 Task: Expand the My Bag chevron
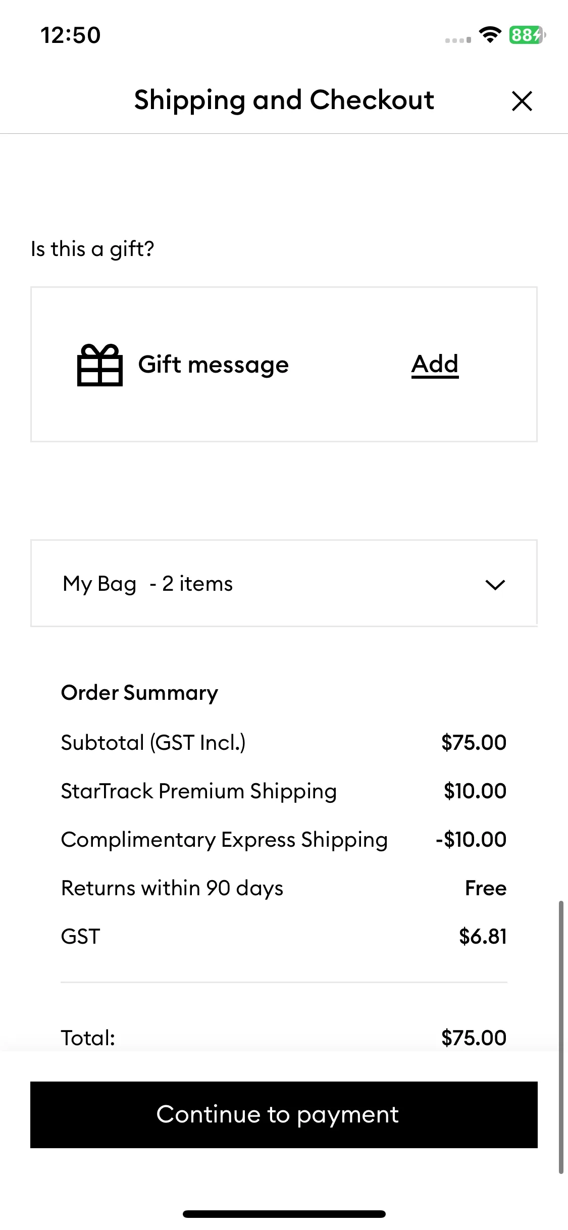(495, 584)
